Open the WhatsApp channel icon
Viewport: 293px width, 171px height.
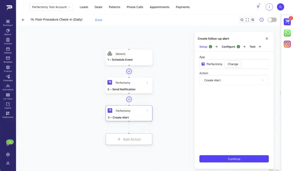click(x=287, y=33)
